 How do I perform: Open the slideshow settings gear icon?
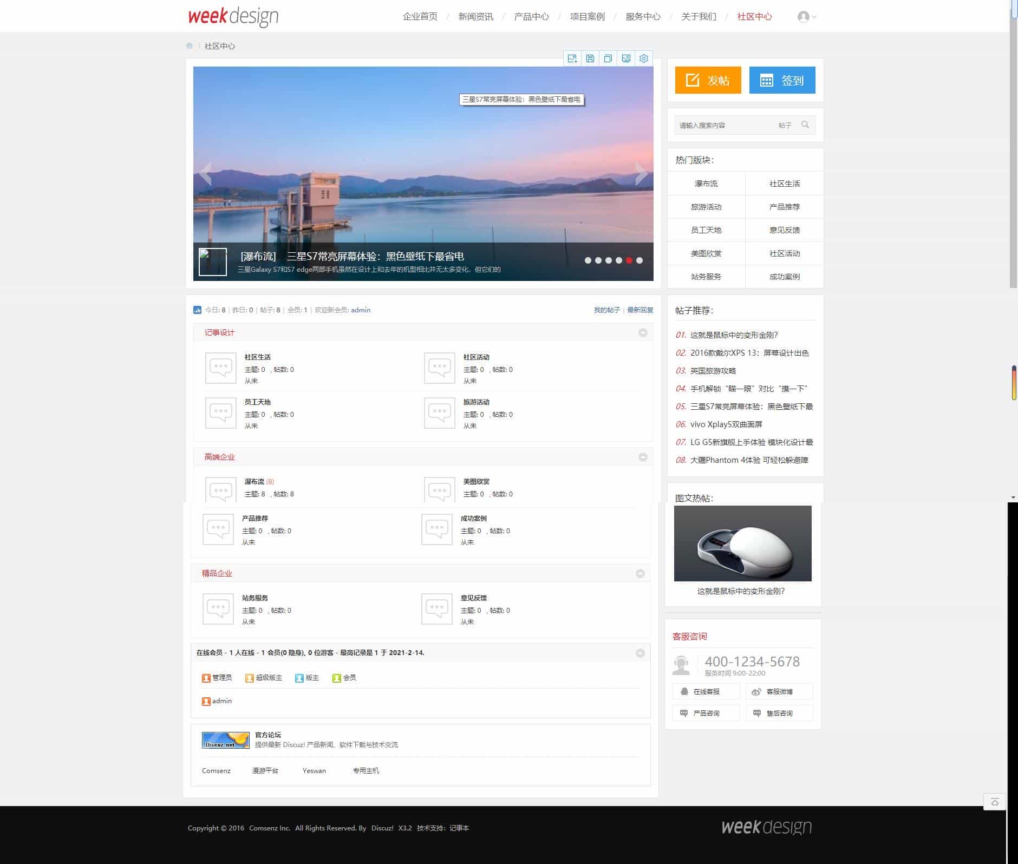(644, 58)
